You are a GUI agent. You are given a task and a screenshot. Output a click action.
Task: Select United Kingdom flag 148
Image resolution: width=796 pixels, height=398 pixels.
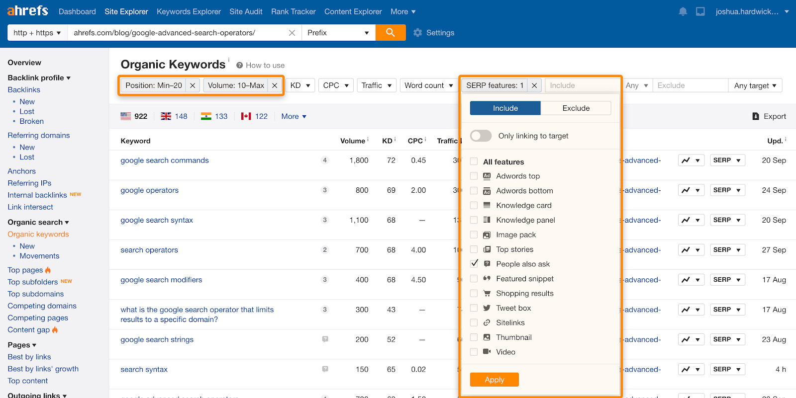(x=174, y=116)
